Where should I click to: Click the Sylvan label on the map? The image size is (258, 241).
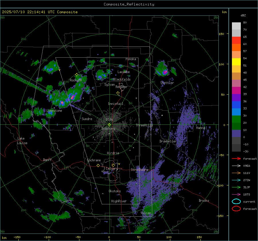pyautogui.click(x=110, y=85)
